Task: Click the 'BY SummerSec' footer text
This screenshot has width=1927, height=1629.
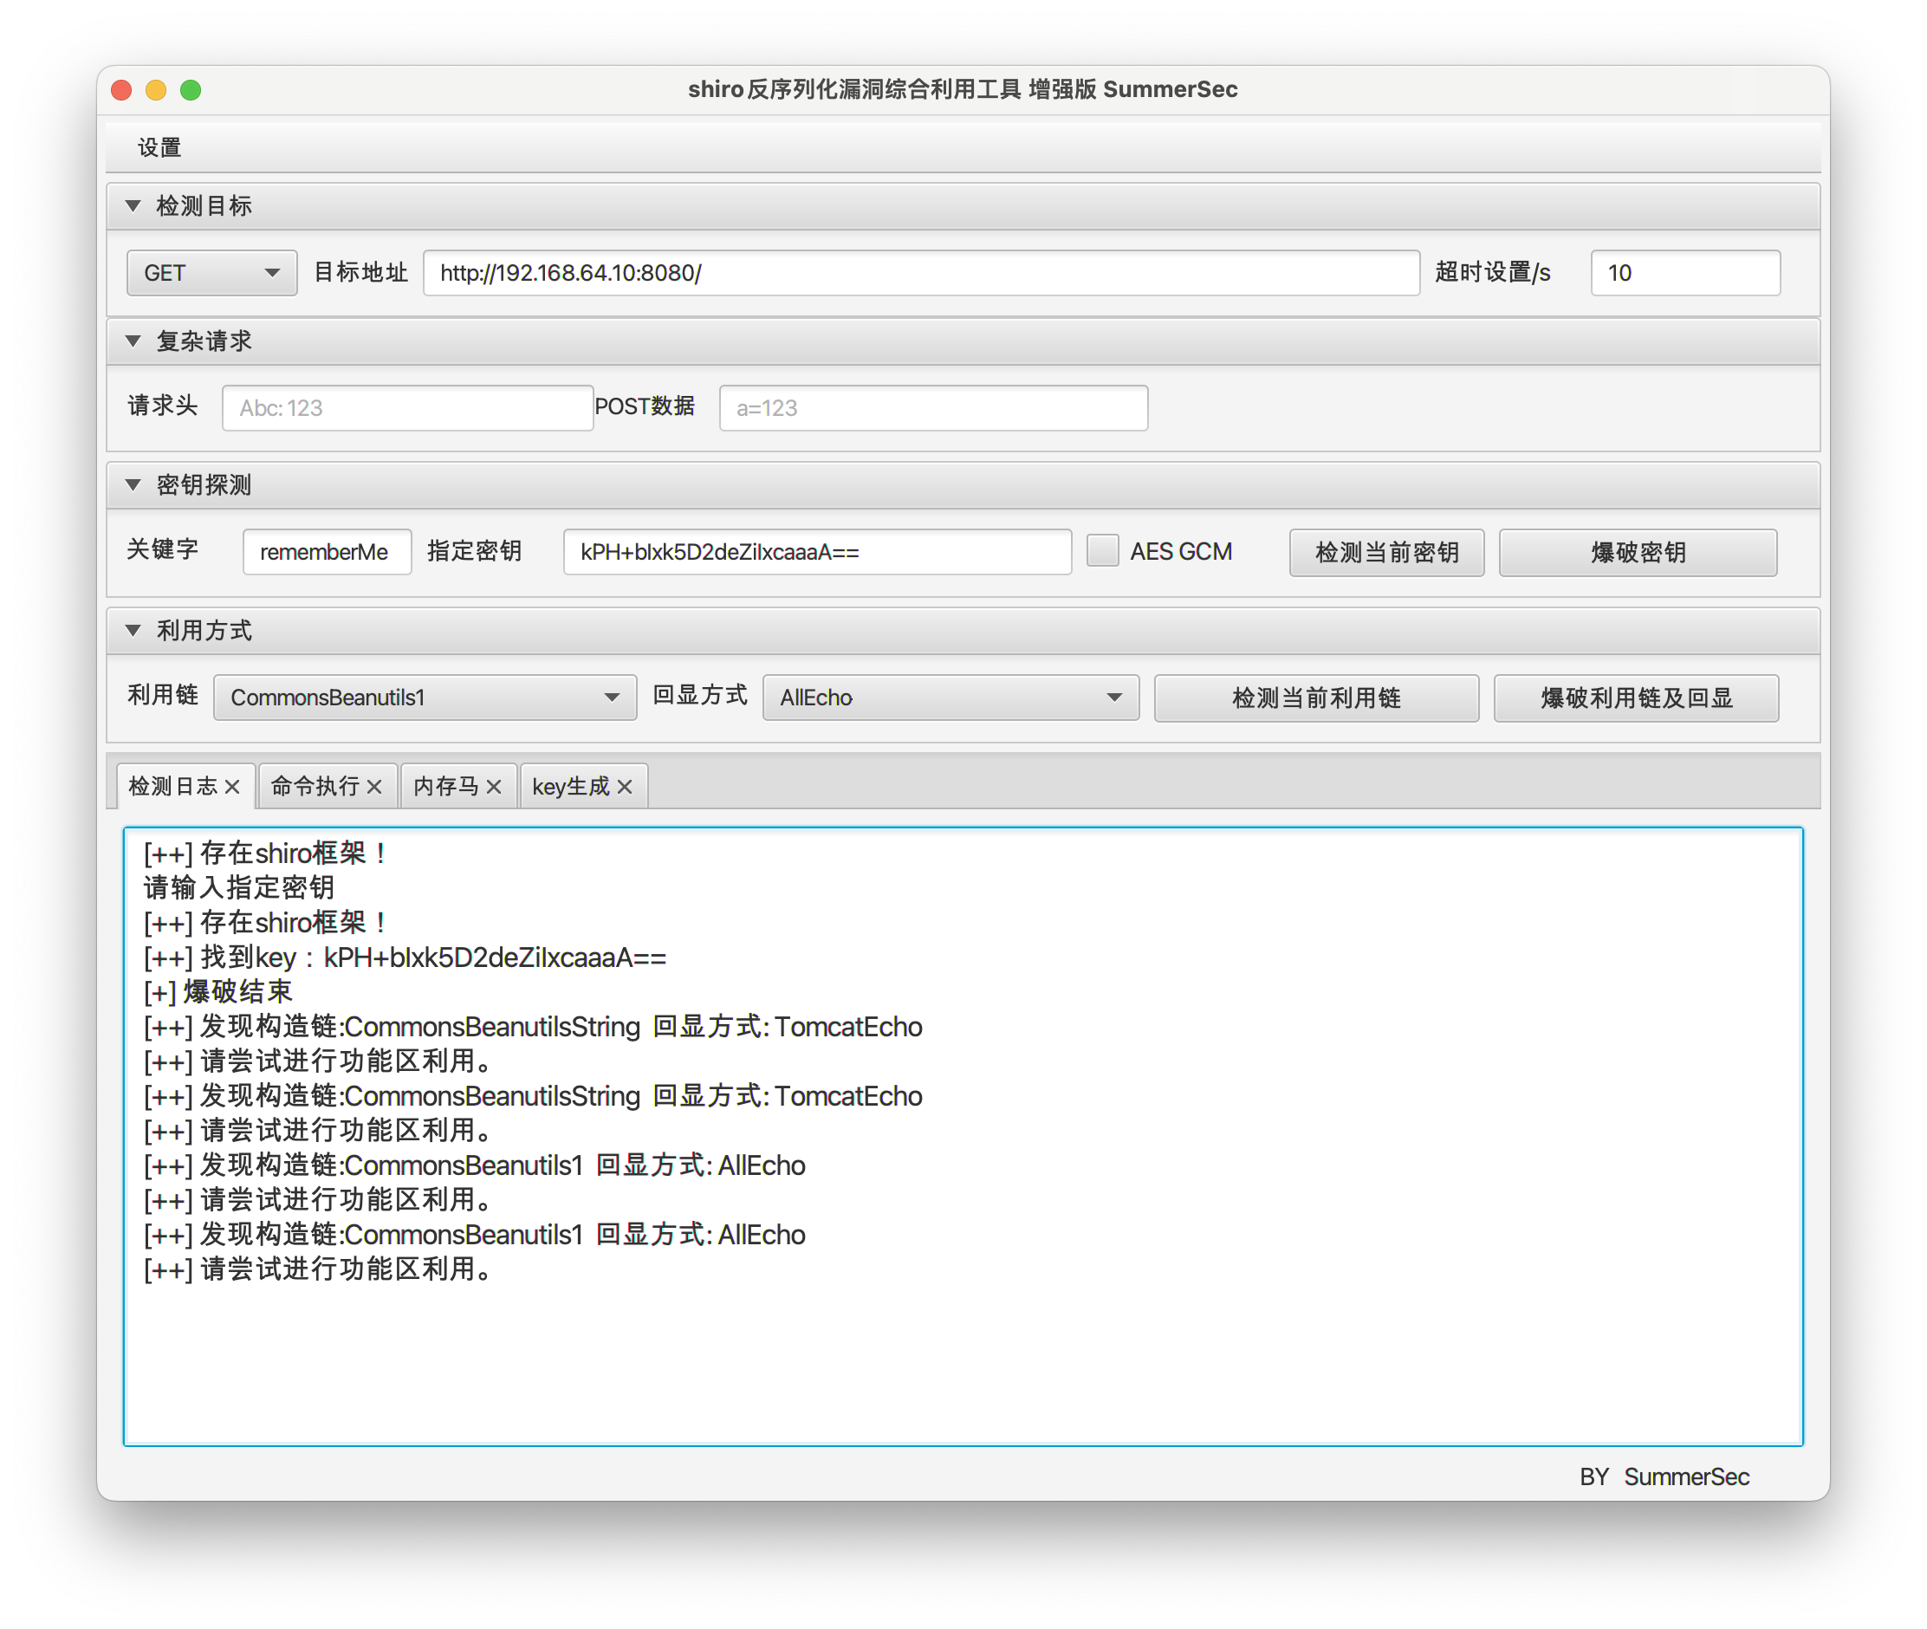Action: tap(1664, 1477)
